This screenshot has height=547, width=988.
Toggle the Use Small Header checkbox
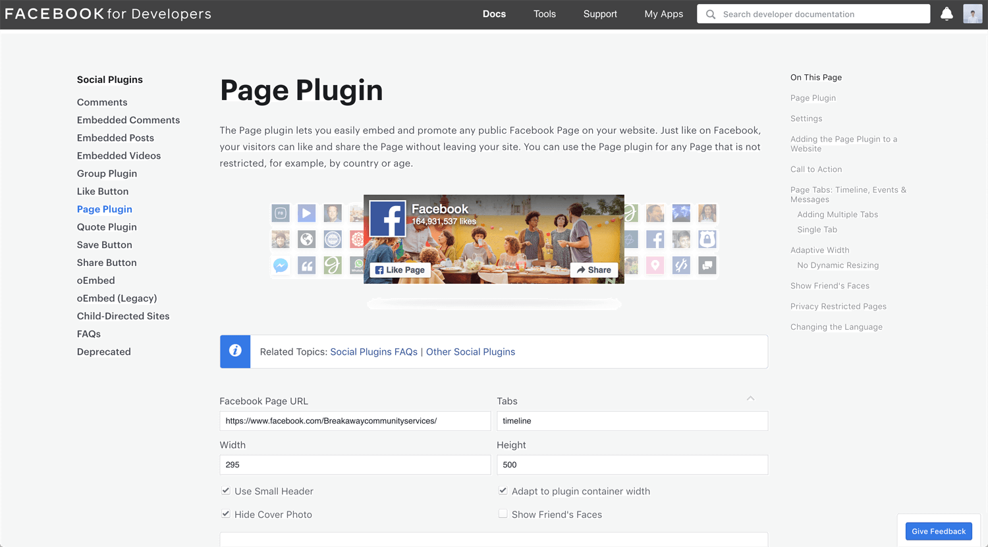click(226, 491)
